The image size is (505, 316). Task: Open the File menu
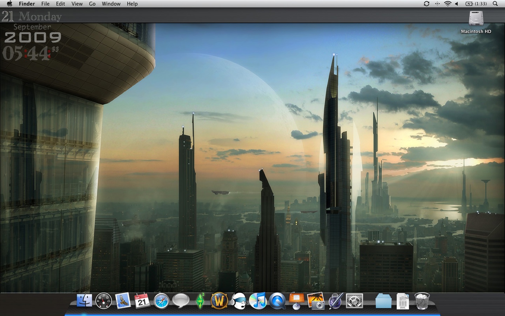pyautogui.click(x=45, y=4)
